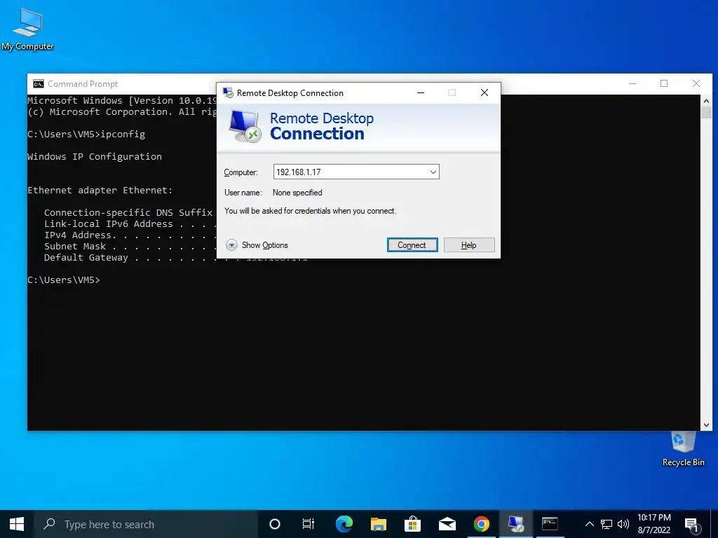Viewport: 718px width, 538px height.
Task: Select the Recycle Bin desktop icon
Action: 683,449
